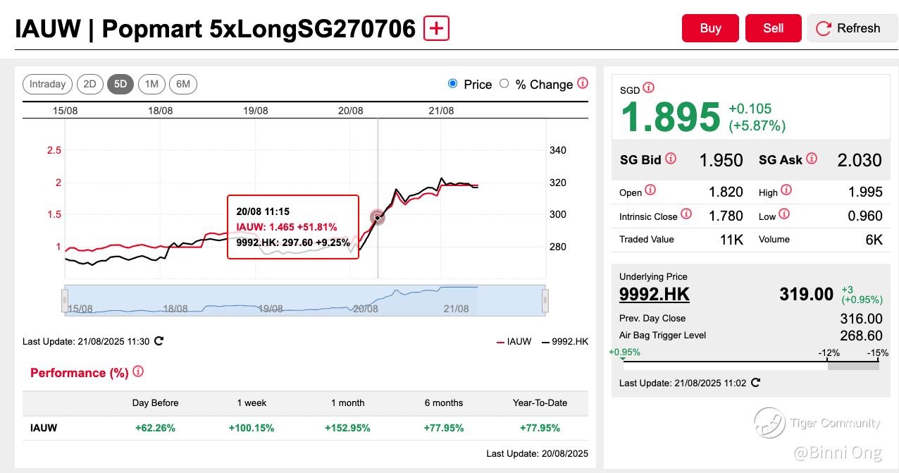The width and height of the screenshot is (899, 473).
Task: Show SG Bid info tooltip icon
Action: (x=671, y=159)
